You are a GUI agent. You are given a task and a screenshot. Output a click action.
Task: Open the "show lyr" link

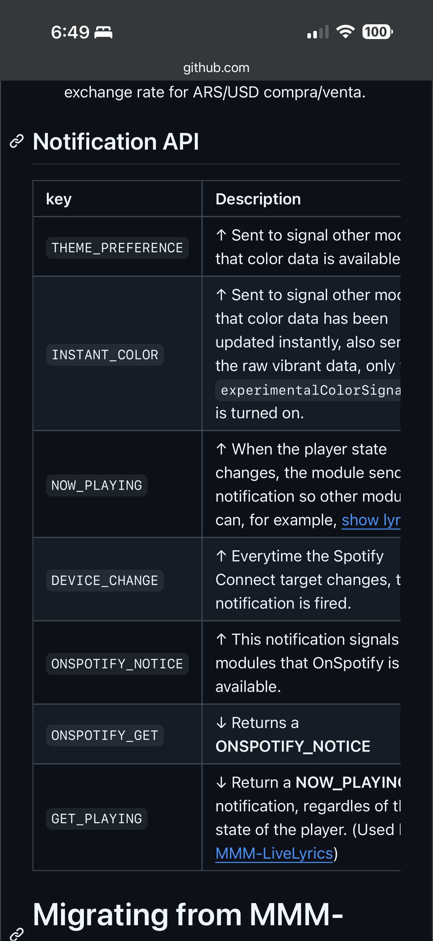[371, 520]
